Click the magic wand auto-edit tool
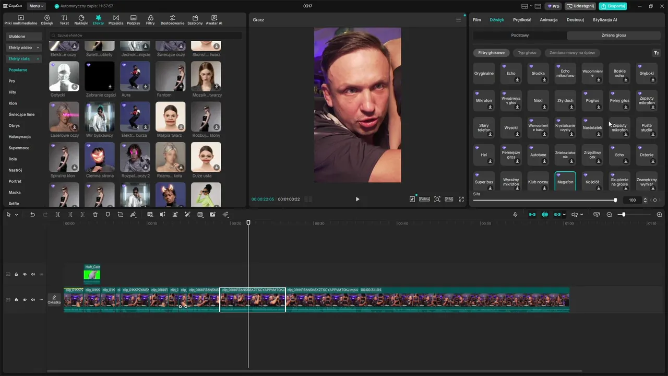Image resolution: width=668 pixels, height=376 pixels. coord(187,215)
